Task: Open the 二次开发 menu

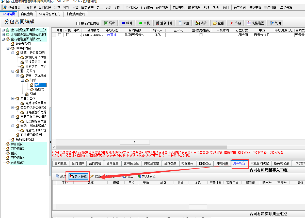Action: [286, 7]
